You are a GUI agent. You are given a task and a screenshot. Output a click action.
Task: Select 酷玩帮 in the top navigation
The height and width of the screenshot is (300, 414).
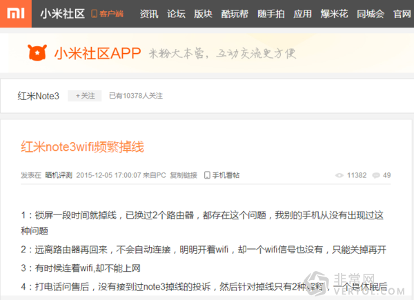(235, 14)
